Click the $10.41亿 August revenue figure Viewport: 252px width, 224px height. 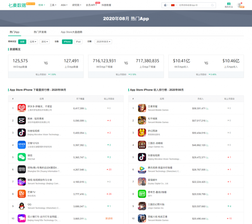tap(181, 61)
